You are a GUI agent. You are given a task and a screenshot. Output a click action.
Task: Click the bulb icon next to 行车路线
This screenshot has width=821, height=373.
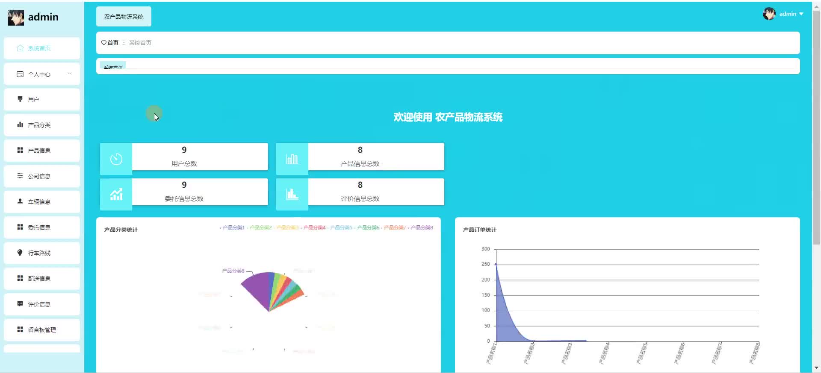pyautogui.click(x=20, y=253)
